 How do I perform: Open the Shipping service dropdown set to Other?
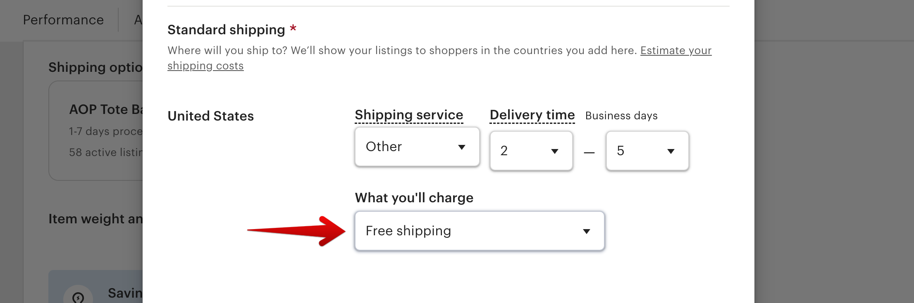(417, 147)
